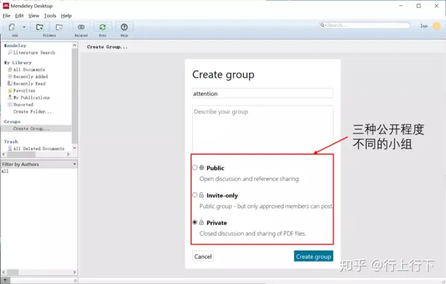Viewport: 446px width, 284px height.
Task: Open the Help menu
Action: click(66, 15)
